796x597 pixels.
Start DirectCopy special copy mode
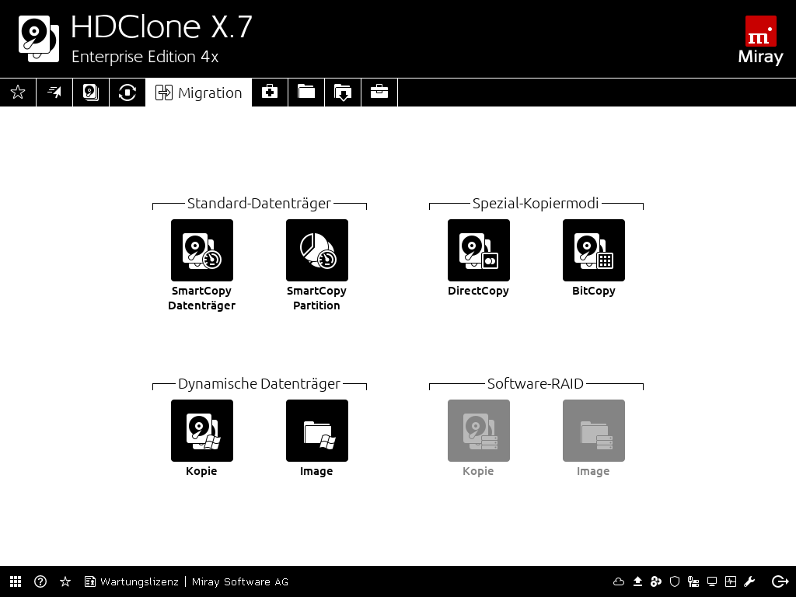click(x=479, y=250)
